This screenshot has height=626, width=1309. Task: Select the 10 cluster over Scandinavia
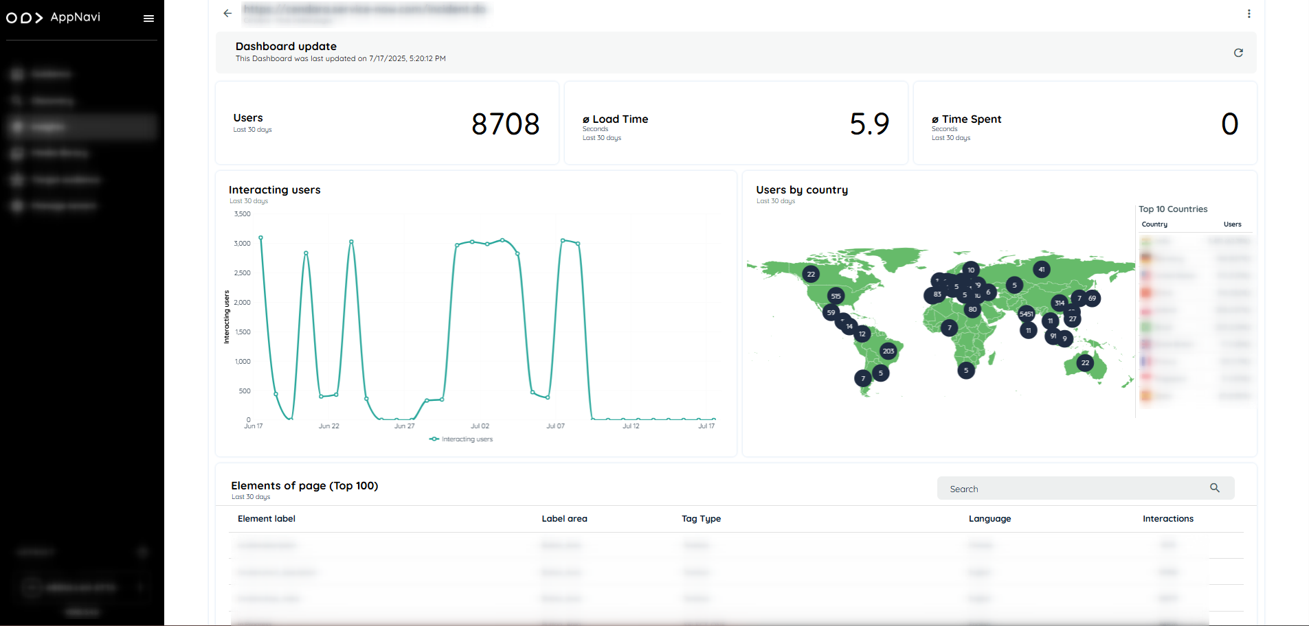(x=971, y=270)
